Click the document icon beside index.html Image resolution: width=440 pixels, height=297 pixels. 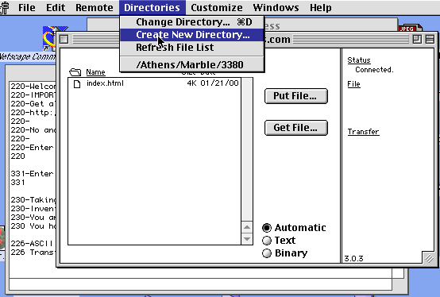[77, 83]
